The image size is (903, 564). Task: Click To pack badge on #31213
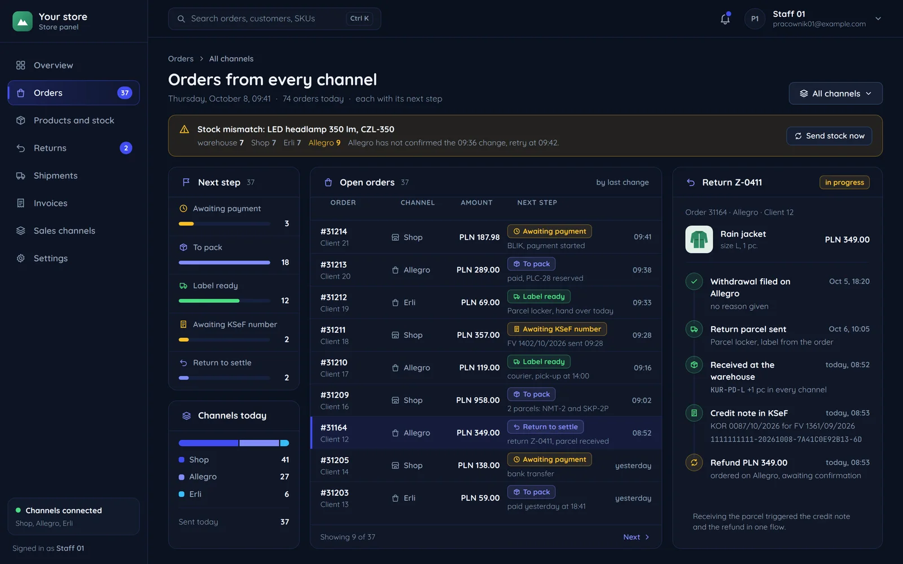click(531, 264)
